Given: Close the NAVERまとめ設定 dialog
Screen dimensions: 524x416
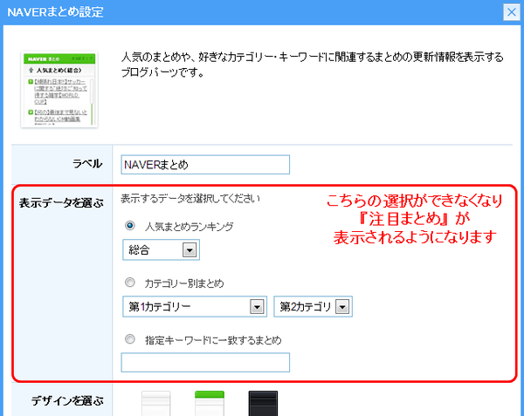Looking at the screenshot, I should (x=511, y=12).
